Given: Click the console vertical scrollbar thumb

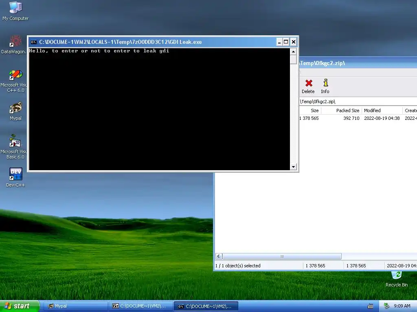Looking at the screenshot, I should pos(293,59).
